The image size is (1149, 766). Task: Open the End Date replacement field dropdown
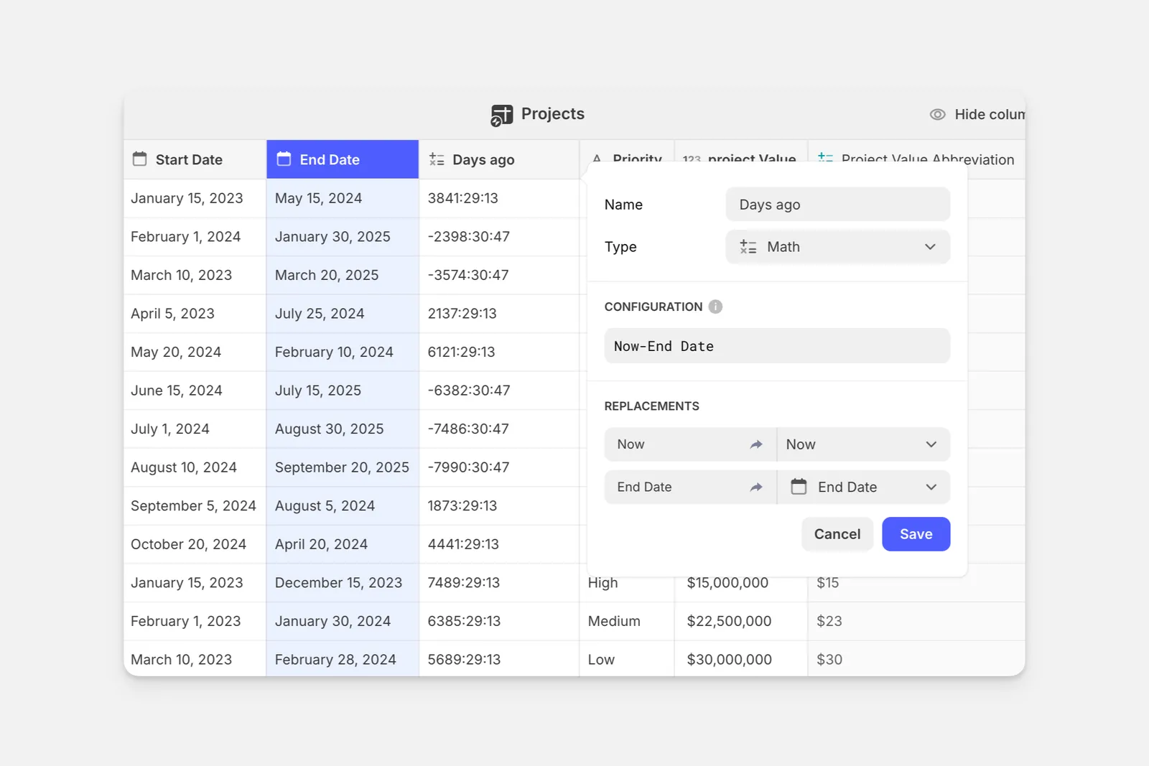pyautogui.click(x=864, y=487)
